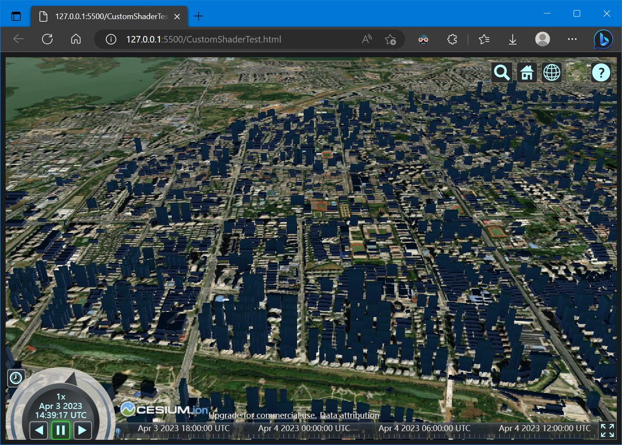Click the Cesium ion logo
This screenshot has width=622, height=445.
coord(165,409)
